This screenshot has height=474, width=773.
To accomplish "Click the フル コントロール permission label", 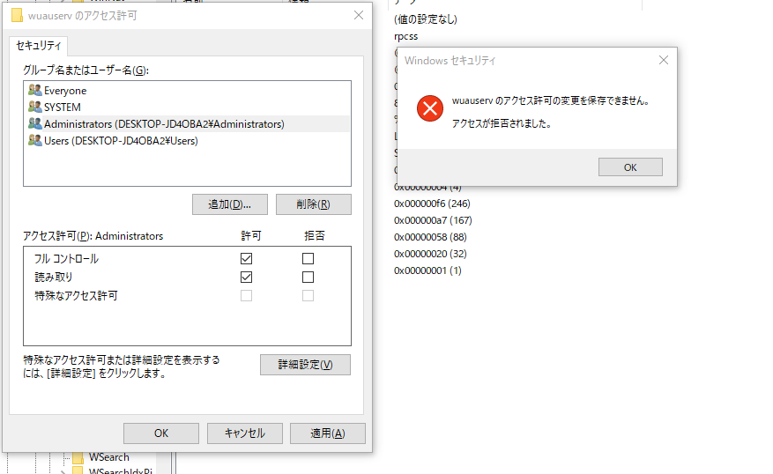I will [x=66, y=259].
